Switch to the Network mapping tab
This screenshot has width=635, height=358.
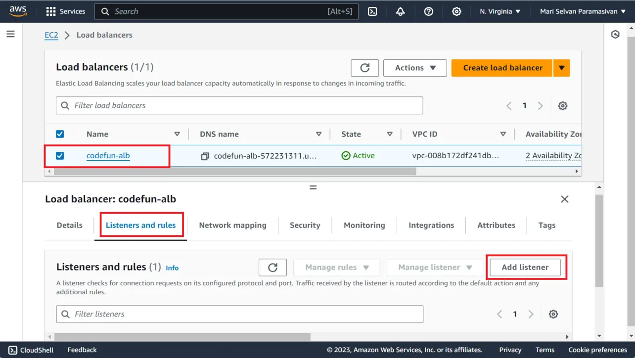click(232, 225)
